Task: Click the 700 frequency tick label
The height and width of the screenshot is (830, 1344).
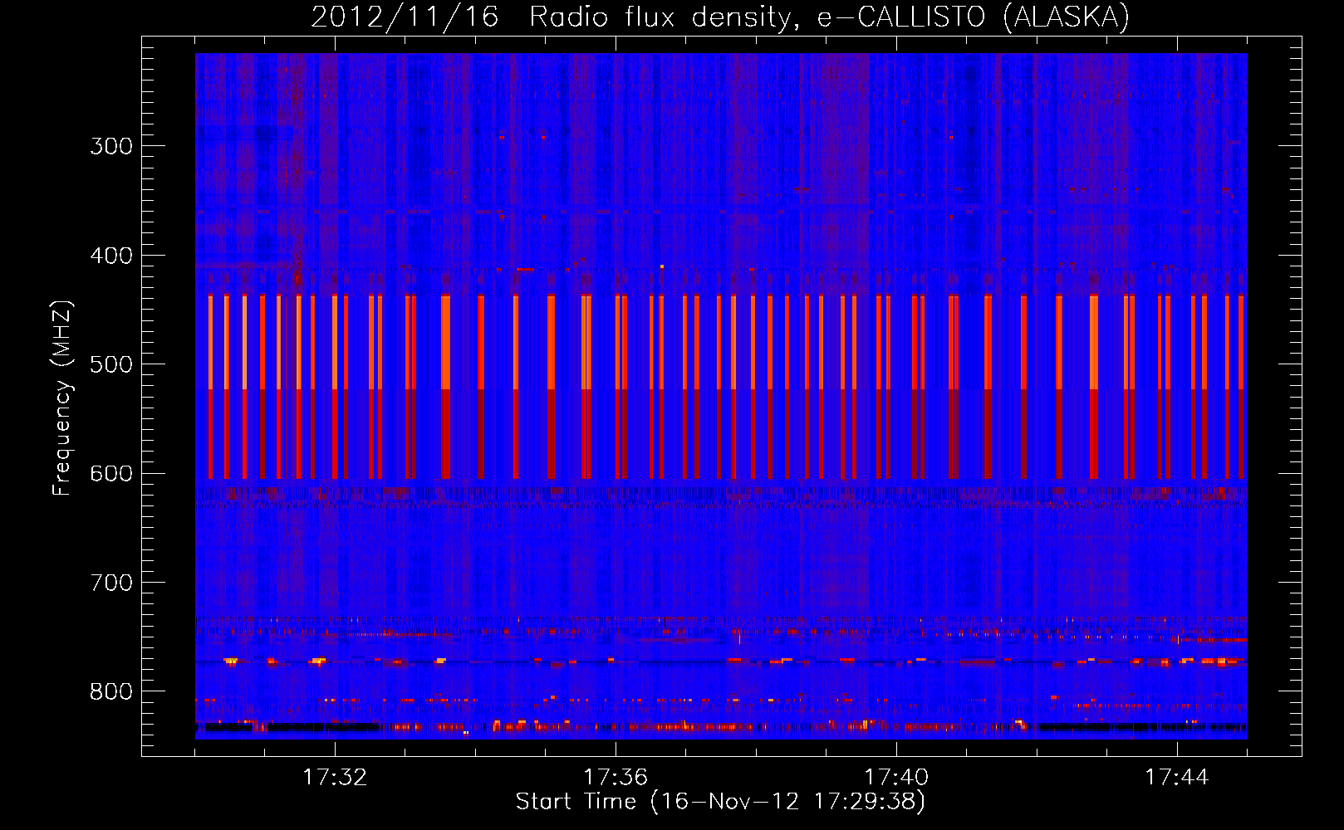Action: click(111, 583)
